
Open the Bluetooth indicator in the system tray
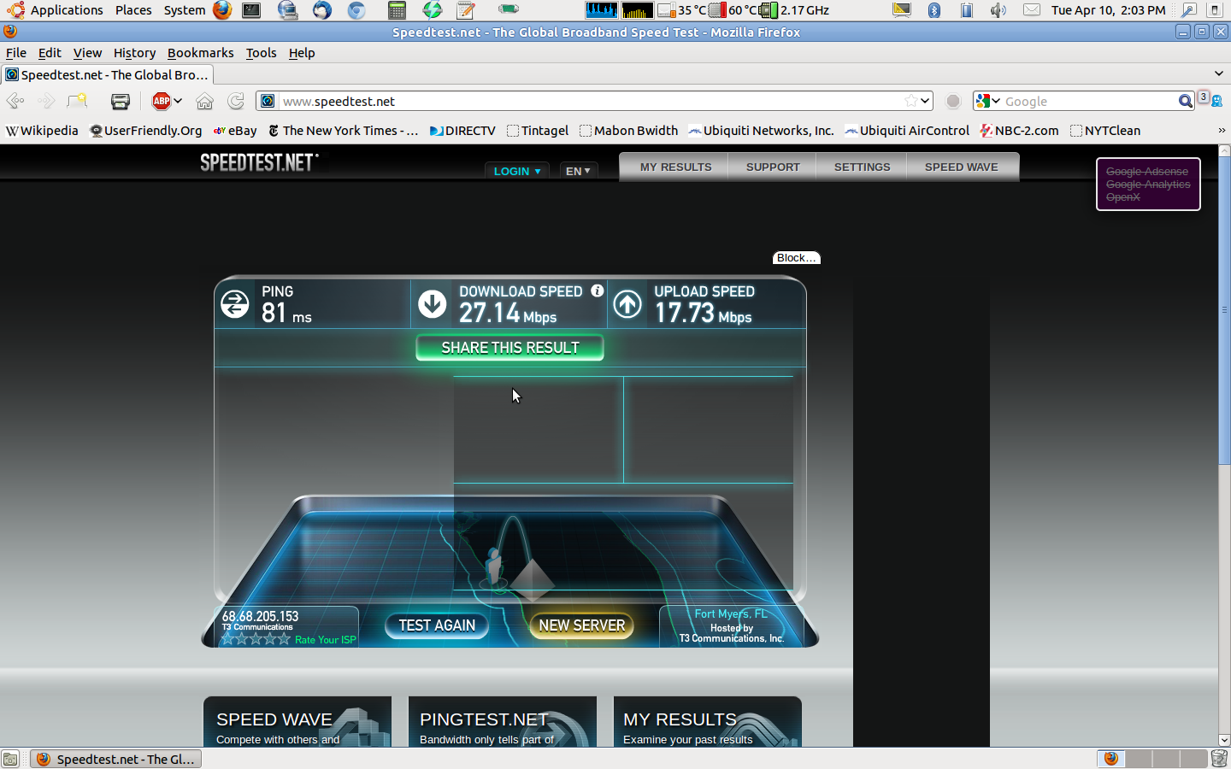[x=934, y=10]
